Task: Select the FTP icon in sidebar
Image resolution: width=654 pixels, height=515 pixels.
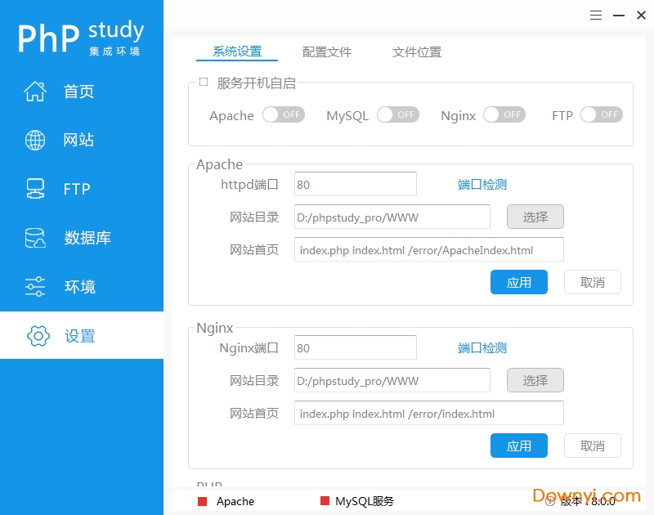Action: (x=35, y=190)
